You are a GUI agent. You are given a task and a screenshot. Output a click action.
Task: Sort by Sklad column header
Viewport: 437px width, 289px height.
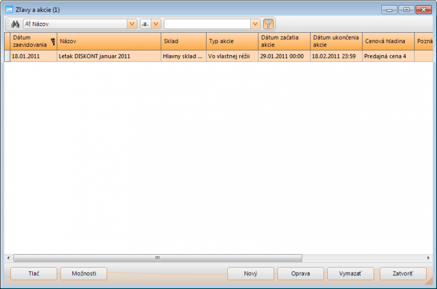click(x=183, y=41)
